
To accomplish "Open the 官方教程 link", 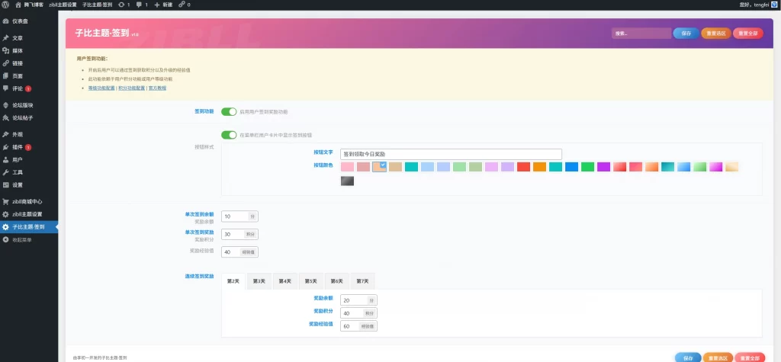I will pyautogui.click(x=157, y=88).
